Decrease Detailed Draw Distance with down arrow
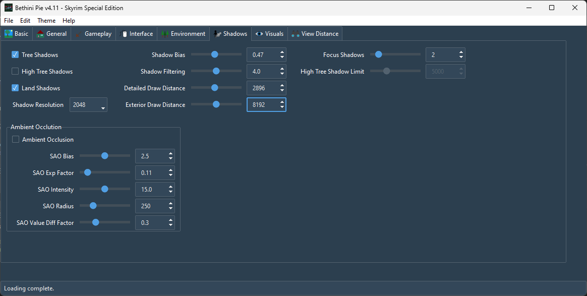This screenshot has height=296, width=587. [282, 91]
